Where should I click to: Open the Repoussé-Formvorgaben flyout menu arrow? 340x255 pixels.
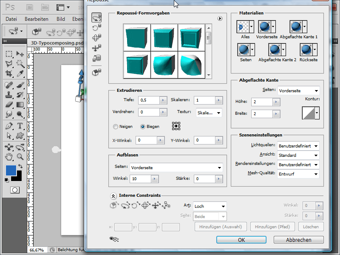[220, 18]
